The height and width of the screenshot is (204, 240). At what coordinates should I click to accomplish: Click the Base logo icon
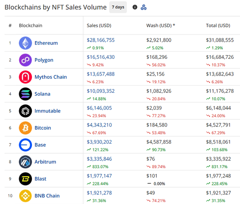pyautogui.click(x=25, y=145)
